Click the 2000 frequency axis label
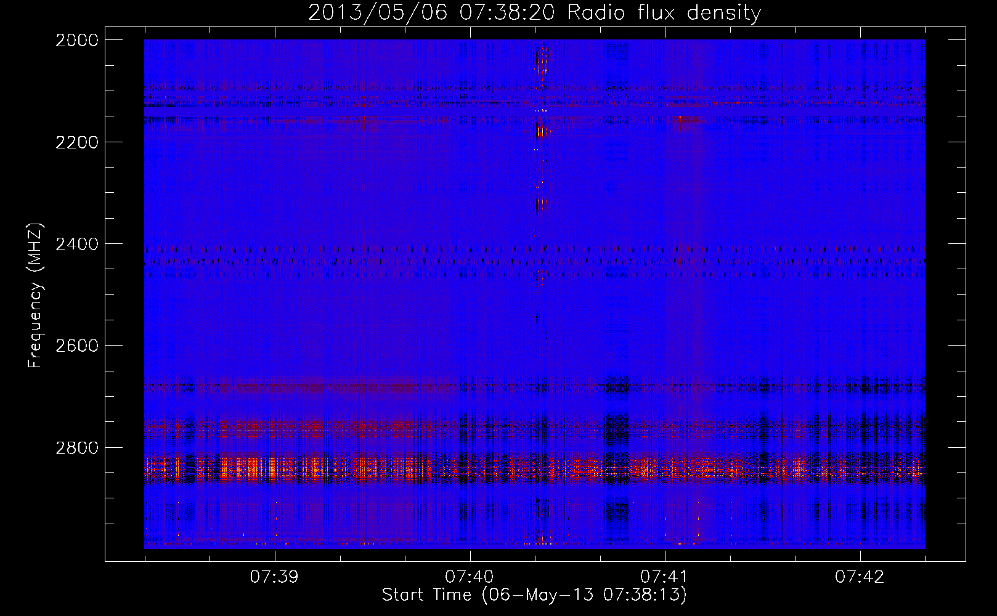This screenshot has width=997, height=616. point(77,40)
